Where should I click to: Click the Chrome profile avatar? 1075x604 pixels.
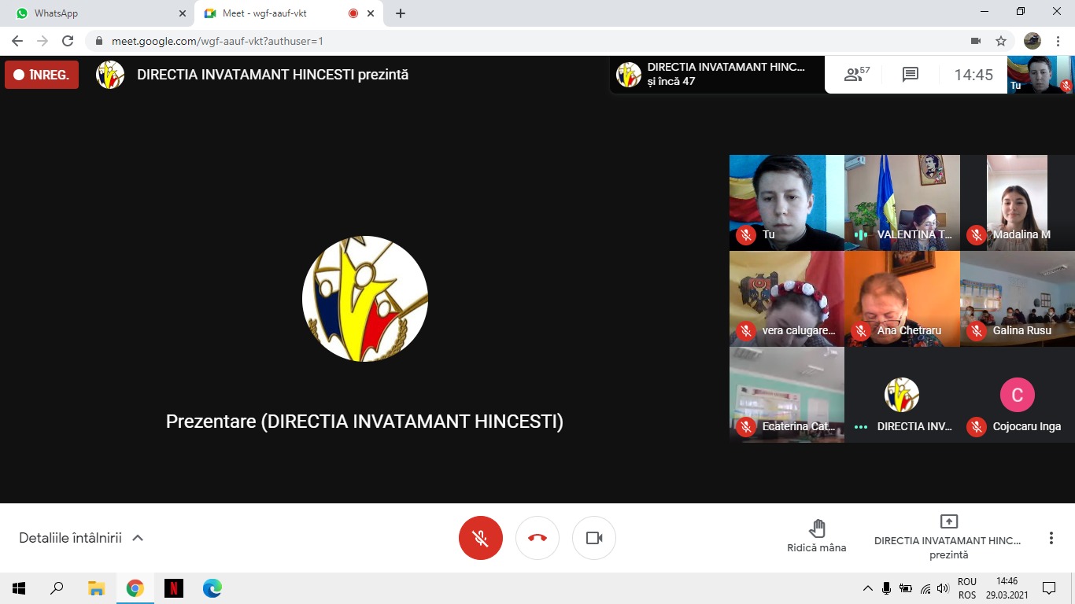(x=1033, y=41)
